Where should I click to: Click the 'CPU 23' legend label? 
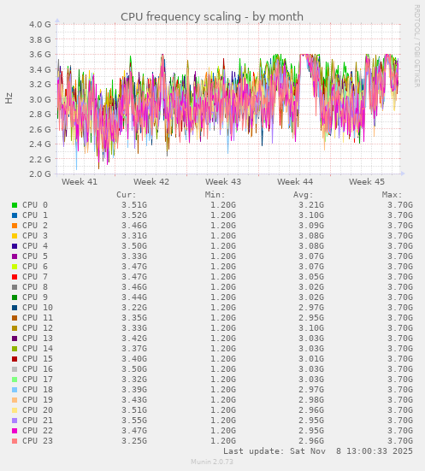(38, 441)
